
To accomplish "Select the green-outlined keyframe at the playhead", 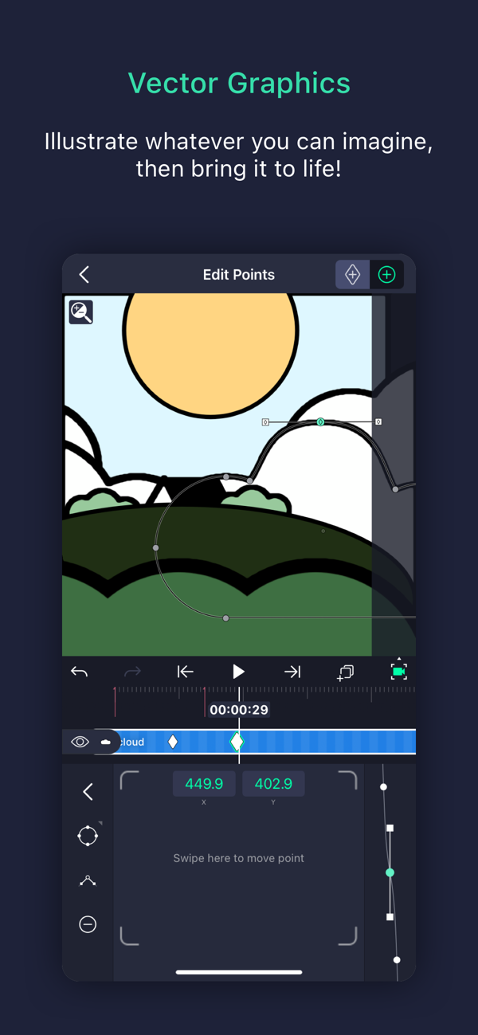I will click(x=237, y=742).
